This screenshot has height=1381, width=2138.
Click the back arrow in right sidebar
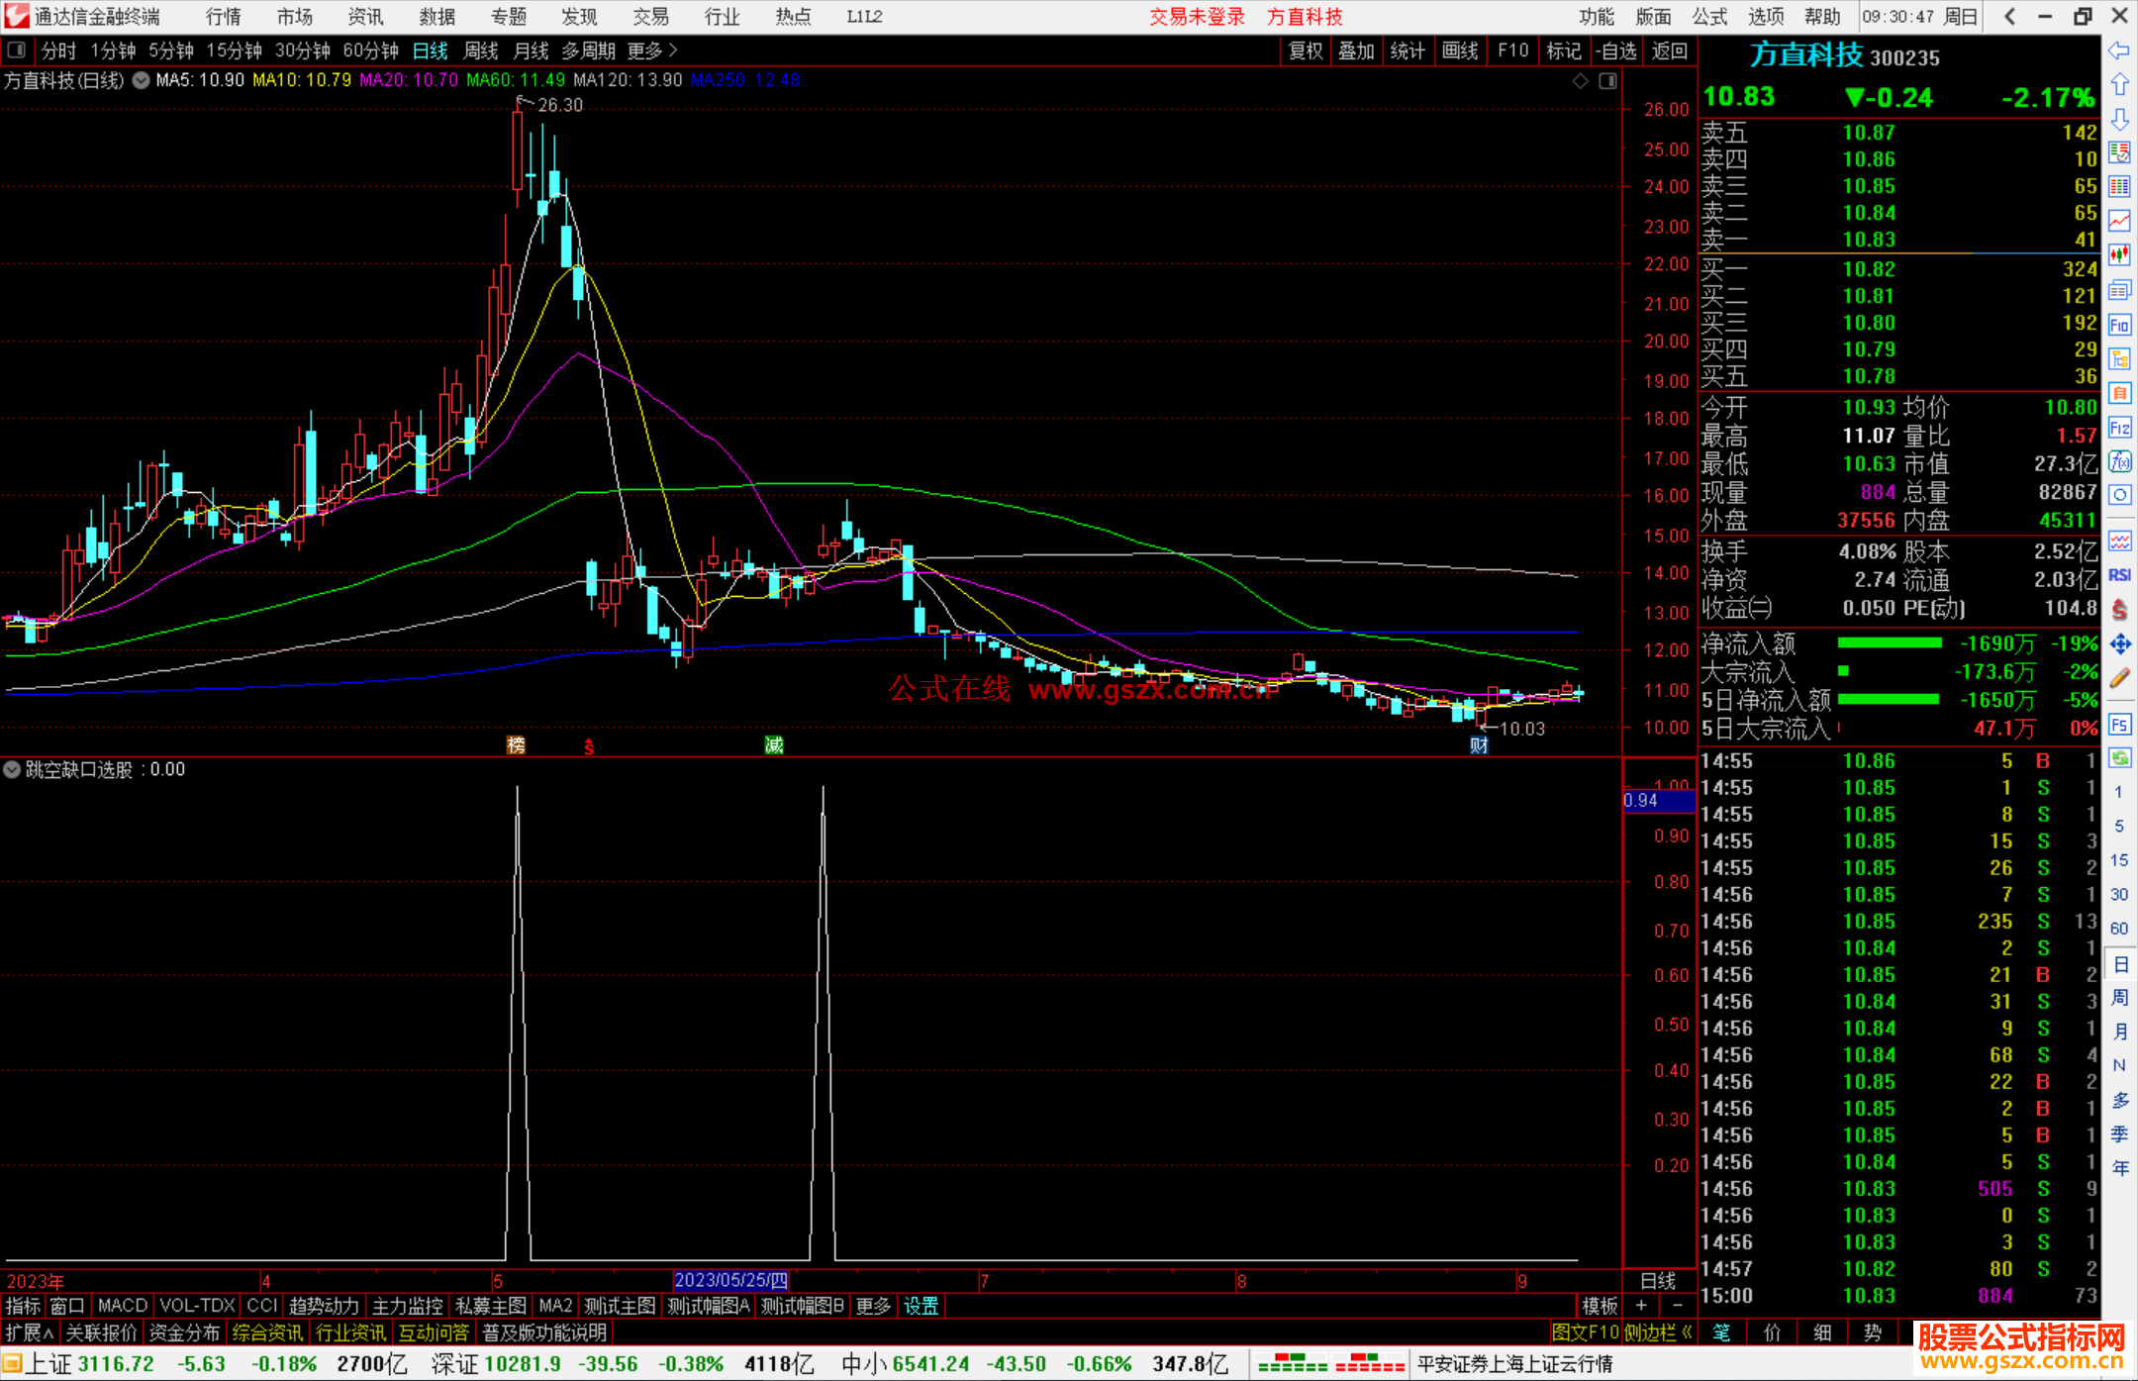pos(2119,50)
